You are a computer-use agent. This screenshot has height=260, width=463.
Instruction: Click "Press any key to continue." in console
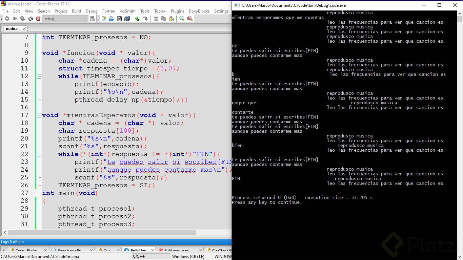tap(267, 202)
